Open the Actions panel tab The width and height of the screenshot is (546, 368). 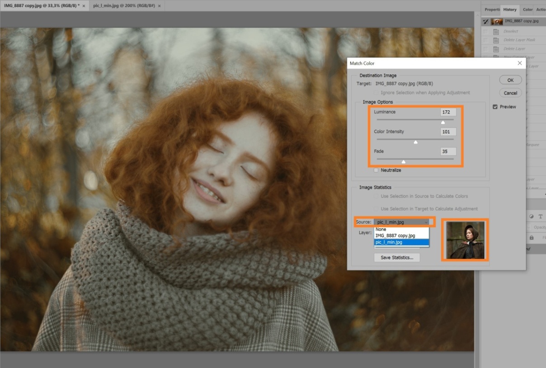tap(541, 9)
